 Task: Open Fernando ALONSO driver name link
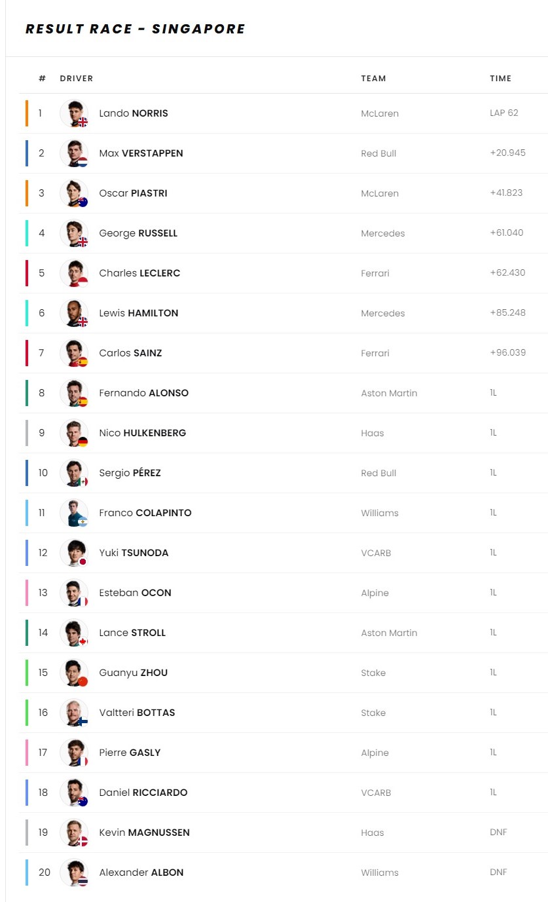(x=143, y=393)
